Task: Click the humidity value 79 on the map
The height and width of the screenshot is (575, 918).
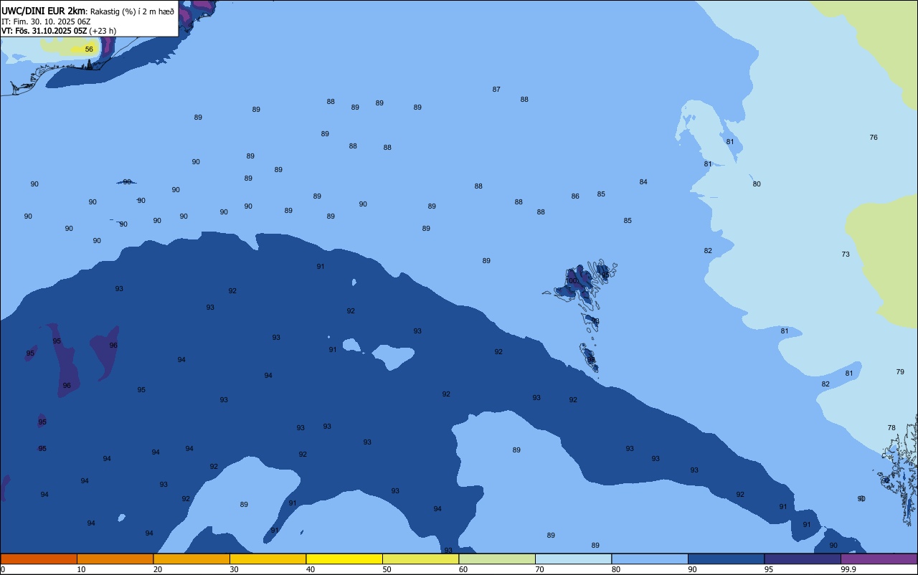Action: click(900, 372)
